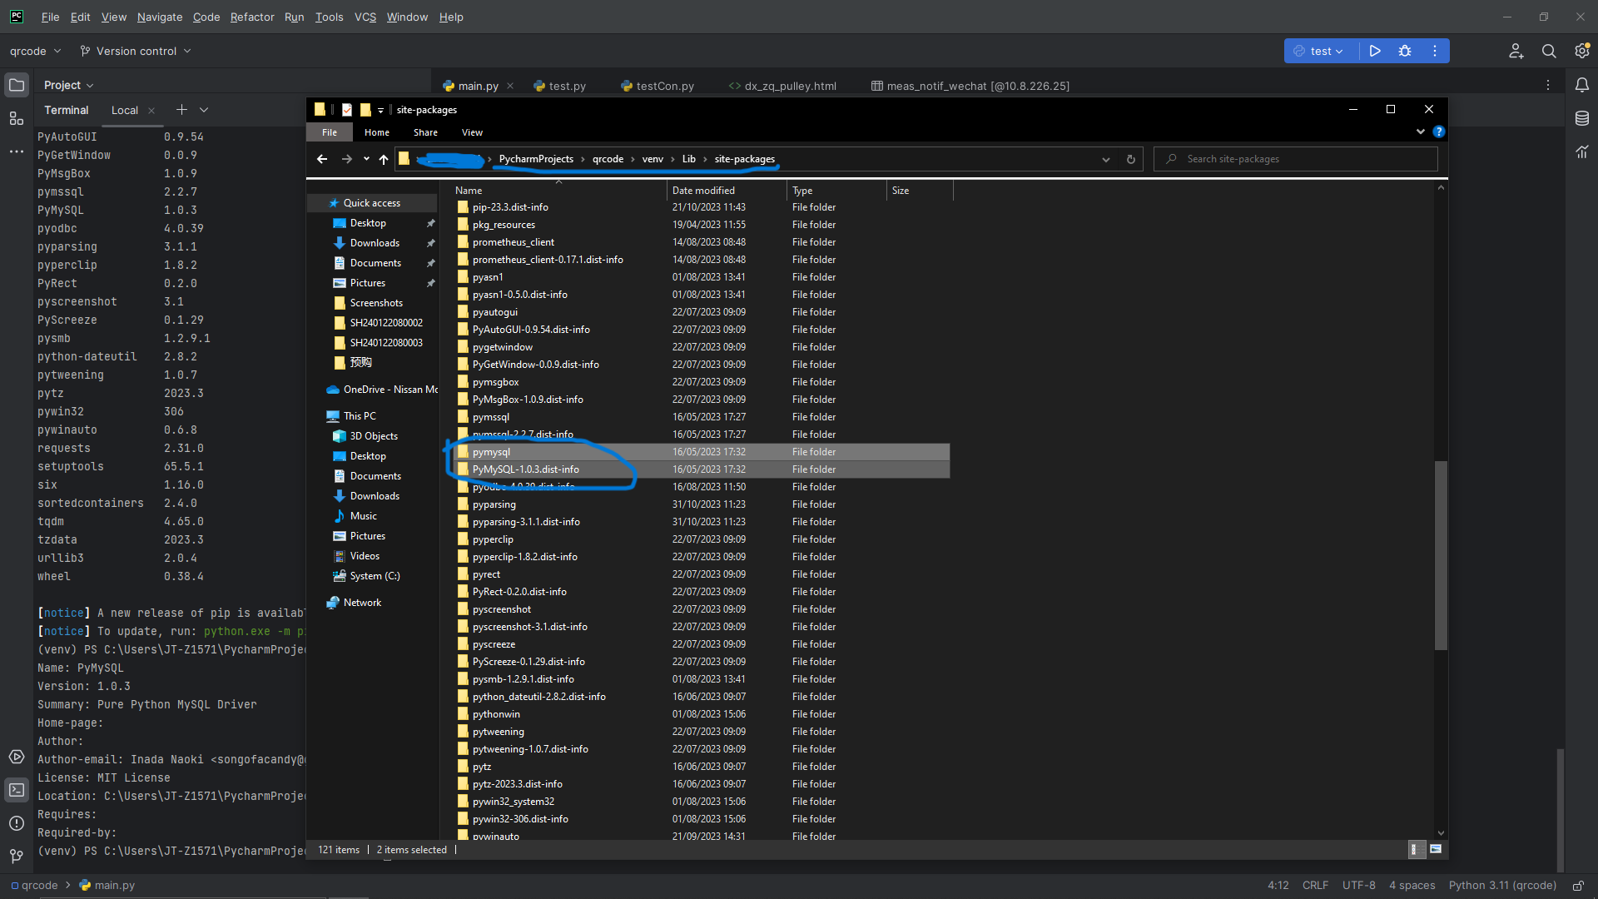Open more run actions menu
The width and height of the screenshot is (1598, 899).
(x=1435, y=51)
